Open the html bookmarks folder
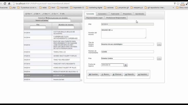This screenshot has height=105, width=188. [52, 8]
